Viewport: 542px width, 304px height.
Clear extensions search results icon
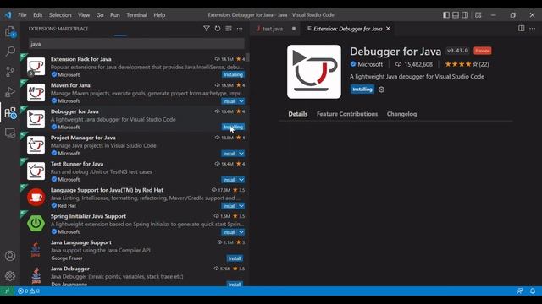point(229,29)
